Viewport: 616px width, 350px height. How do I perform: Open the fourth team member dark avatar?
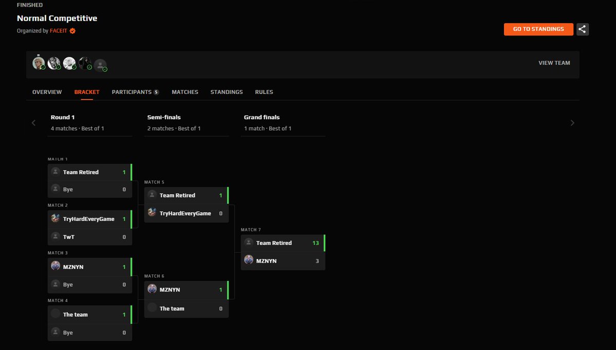(x=84, y=63)
